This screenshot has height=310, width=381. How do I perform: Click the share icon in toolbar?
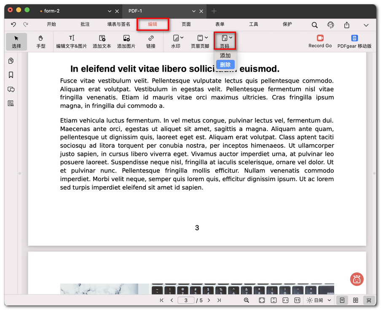coord(346,24)
